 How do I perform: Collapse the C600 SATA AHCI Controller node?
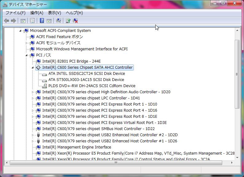pyautogui.click(x=33, y=68)
